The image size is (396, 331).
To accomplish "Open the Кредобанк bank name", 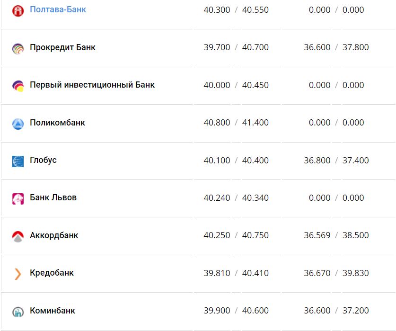I will 52,273.
